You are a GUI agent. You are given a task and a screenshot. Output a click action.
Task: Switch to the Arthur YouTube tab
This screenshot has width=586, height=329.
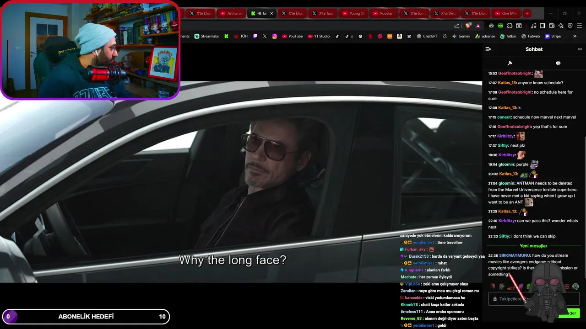[231, 13]
